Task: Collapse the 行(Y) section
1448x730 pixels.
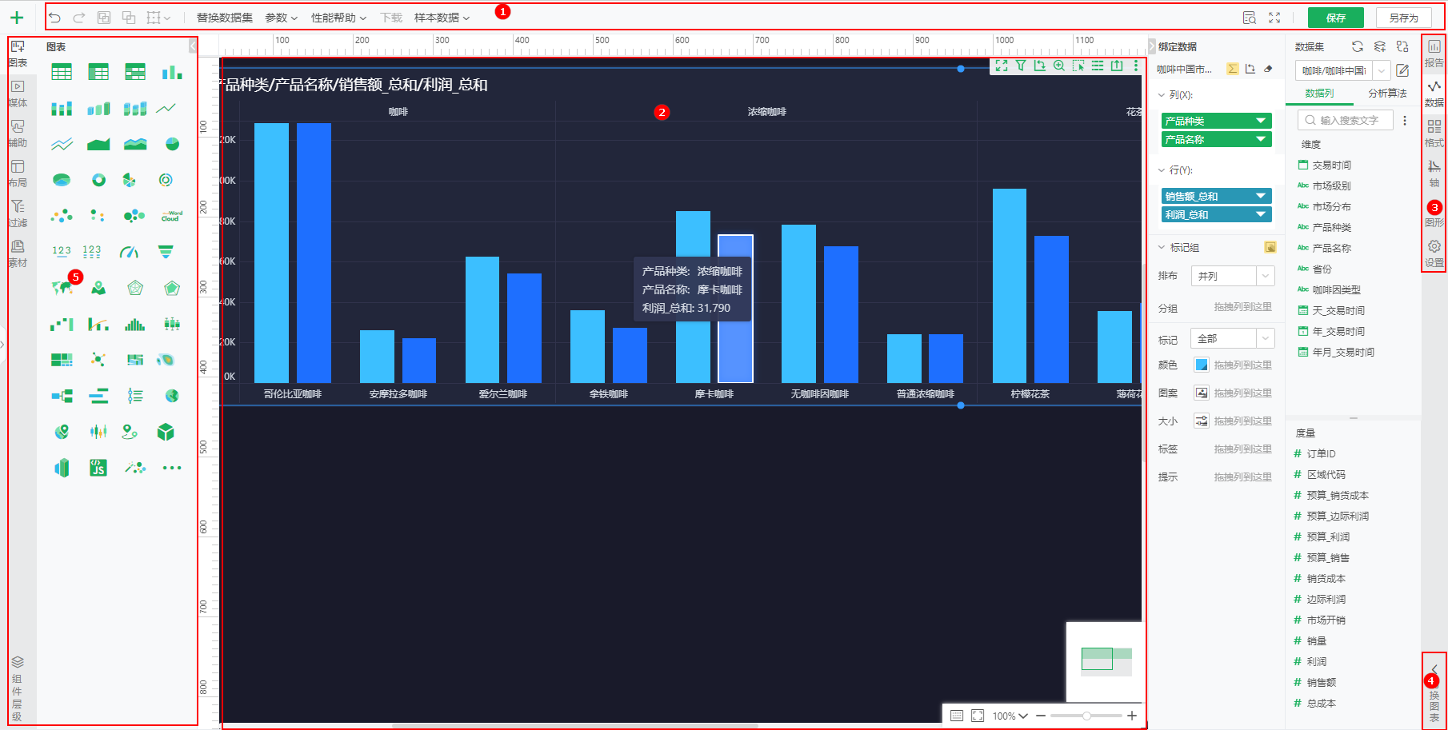Action: pyautogui.click(x=1161, y=170)
